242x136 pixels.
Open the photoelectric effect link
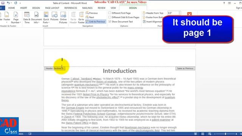(x=108, y=97)
